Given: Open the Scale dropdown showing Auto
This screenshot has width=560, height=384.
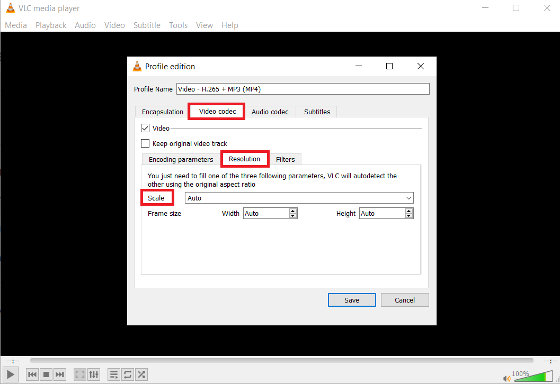Looking at the screenshot, I should [299, 197].
